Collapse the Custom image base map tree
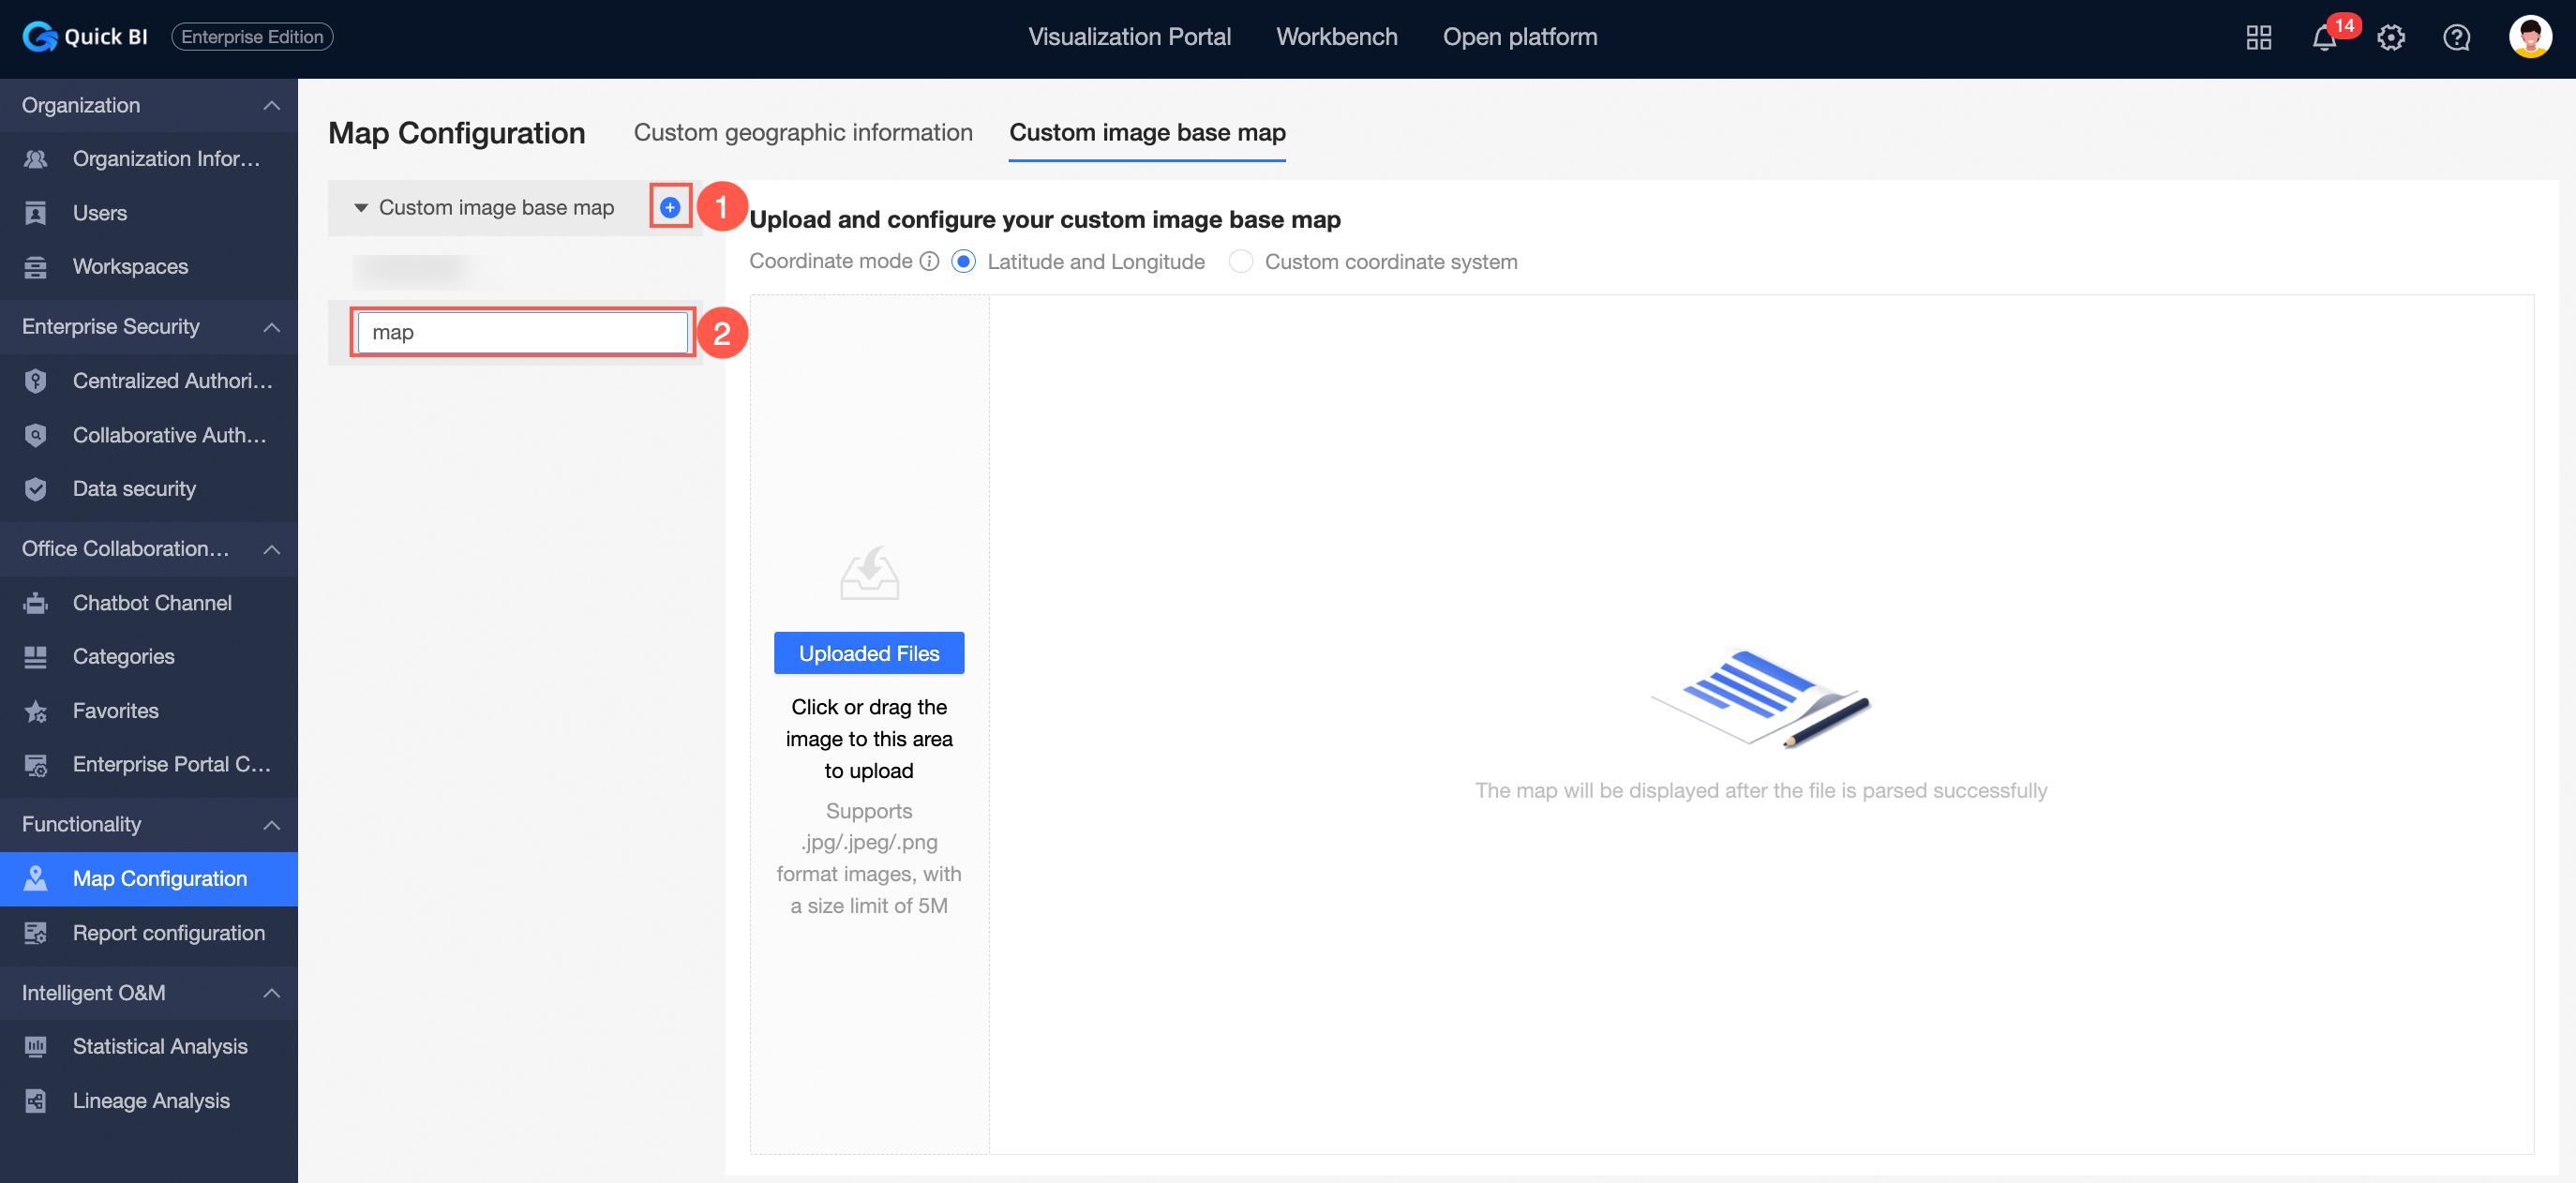The width and height of the screenshot is (2576, 1183). (361, 208)
